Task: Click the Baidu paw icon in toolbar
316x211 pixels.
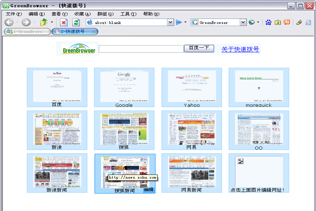Action: (269, 23)
